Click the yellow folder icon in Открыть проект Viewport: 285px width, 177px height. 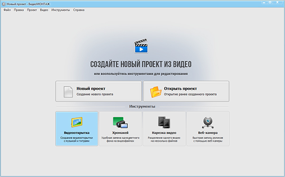(156, 92)
